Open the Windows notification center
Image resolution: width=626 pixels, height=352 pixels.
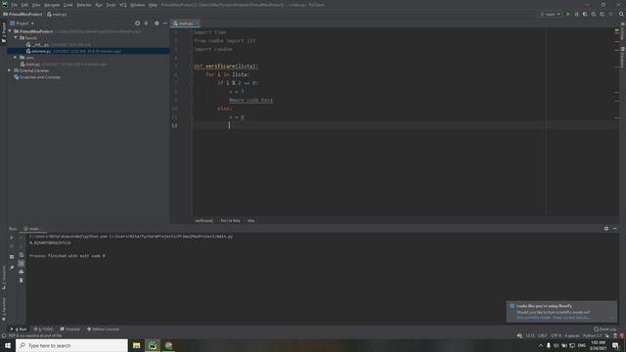pos(615,345)
